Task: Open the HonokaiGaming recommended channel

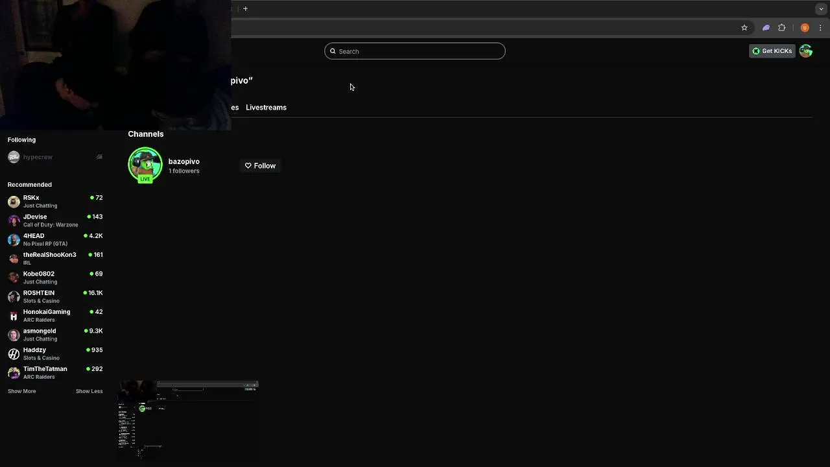Action: tap(55, 315)
